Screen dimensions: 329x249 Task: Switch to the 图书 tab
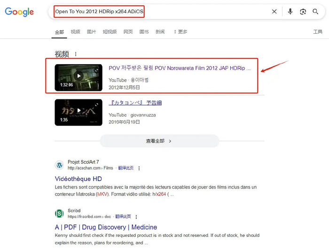pos(144,31)
